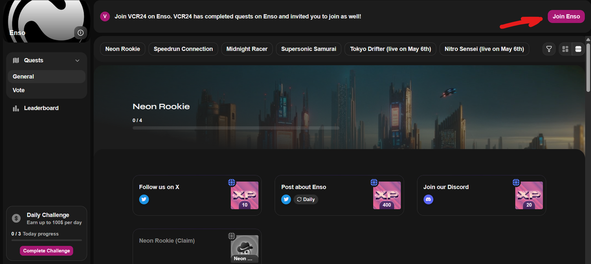Click Discord icon on Join our Discord
Viewport: 591px width, 264px height.
pos(428,199)
